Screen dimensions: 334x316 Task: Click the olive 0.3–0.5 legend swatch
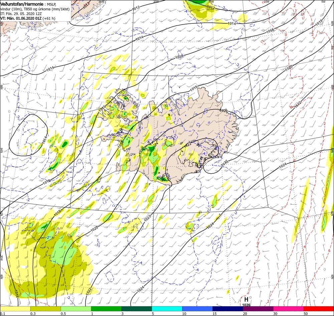pyautogui.click(x=45, y=309)
